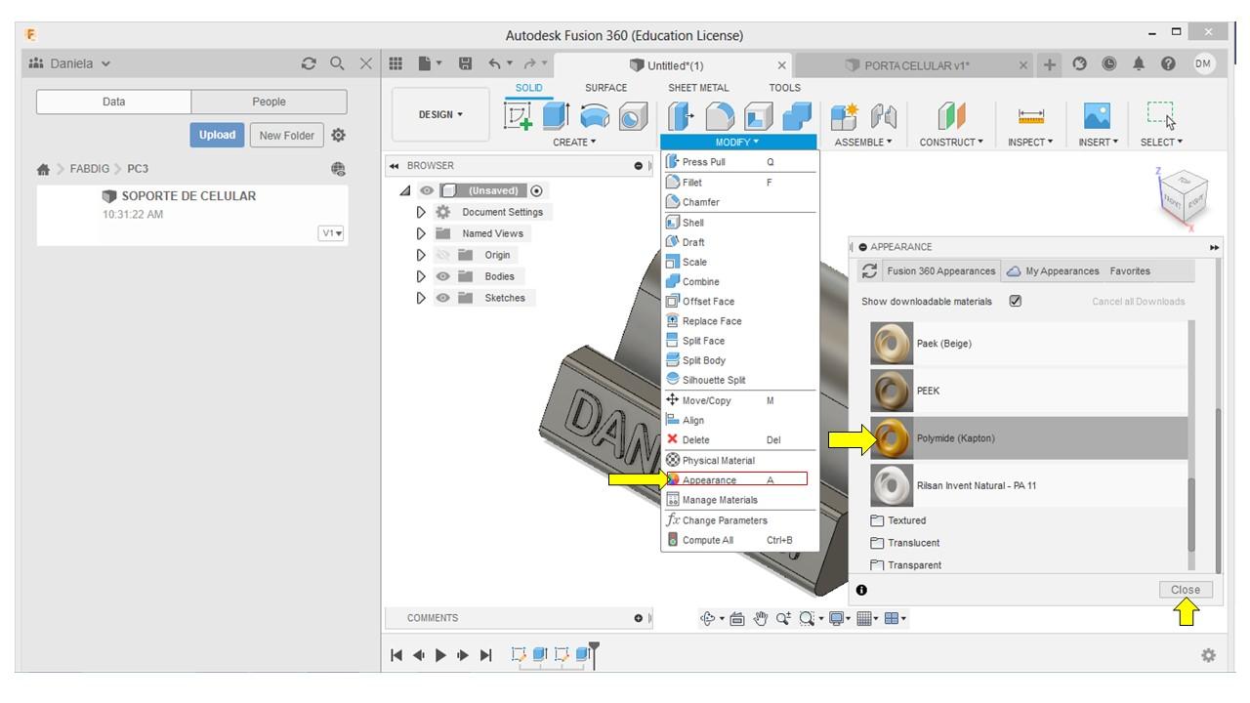Image resolution: width=1250 pixels, height=703 pixels.
Task: Select the PEEK material swatch
Action: [891, 391]
